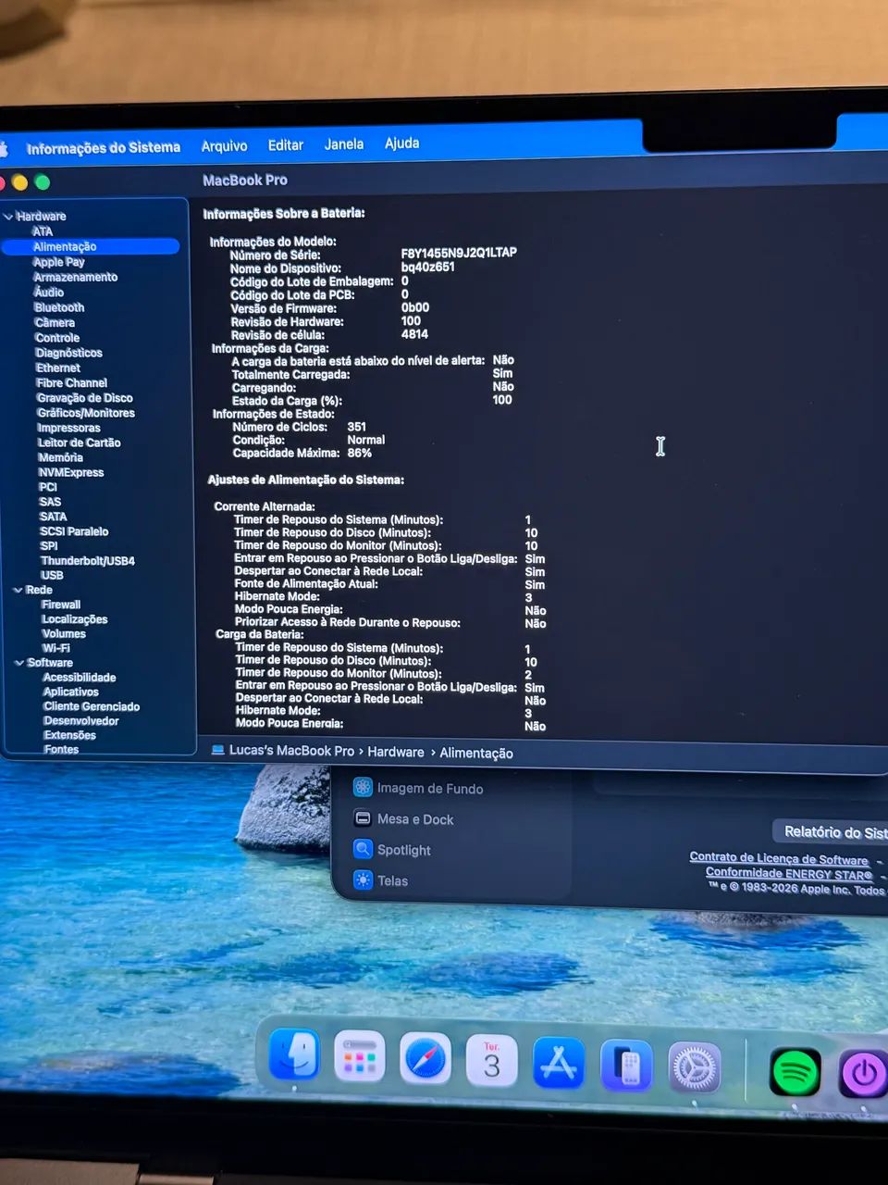This screenshot has height=1185, width=888.
Task: Click the purple power icon in the Dock
Action: pyautogui.click(x=864, y=1075)
